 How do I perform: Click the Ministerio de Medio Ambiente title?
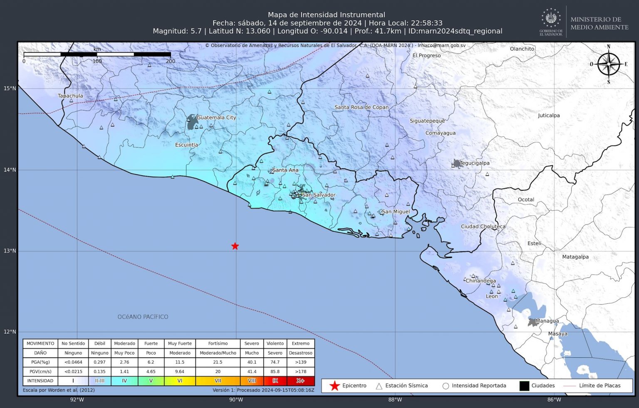pos(599,23)
